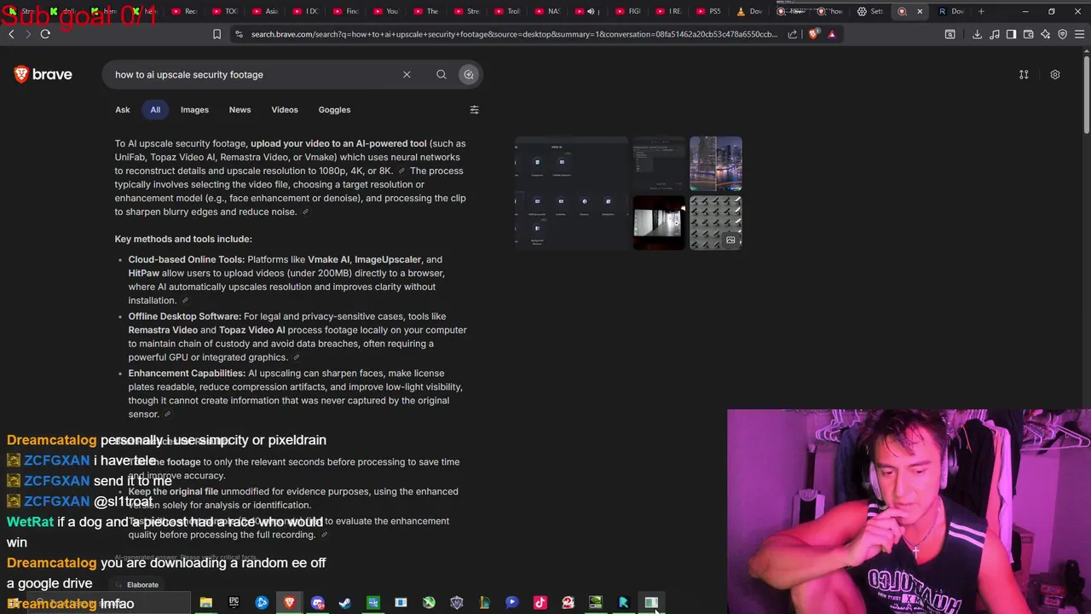Click 'Key methods and tools include:' text
Viewport: 1091px width, 614px height.
point(183,239)
